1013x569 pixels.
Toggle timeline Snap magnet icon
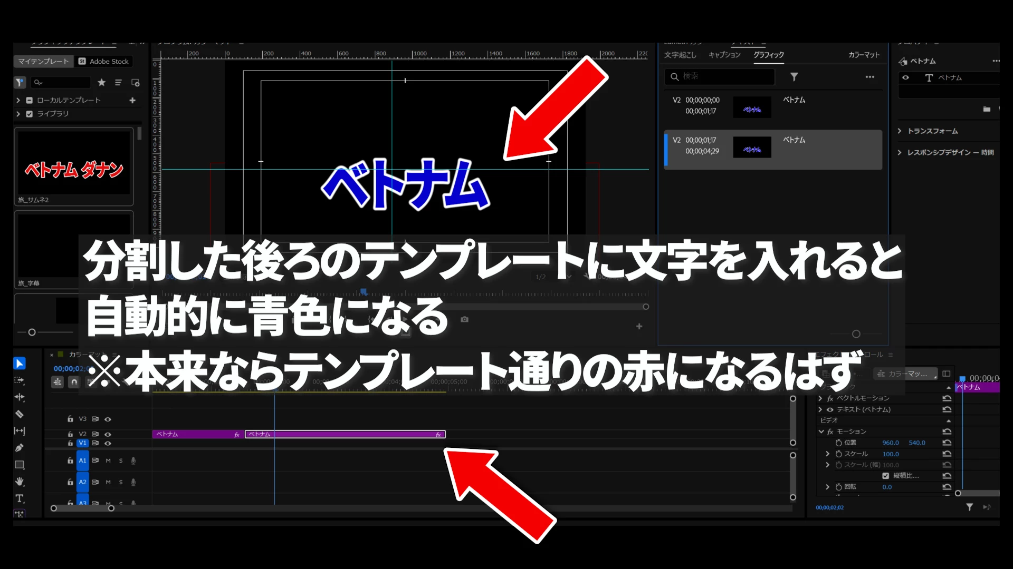pyautogui.click(x=74, y=382)
